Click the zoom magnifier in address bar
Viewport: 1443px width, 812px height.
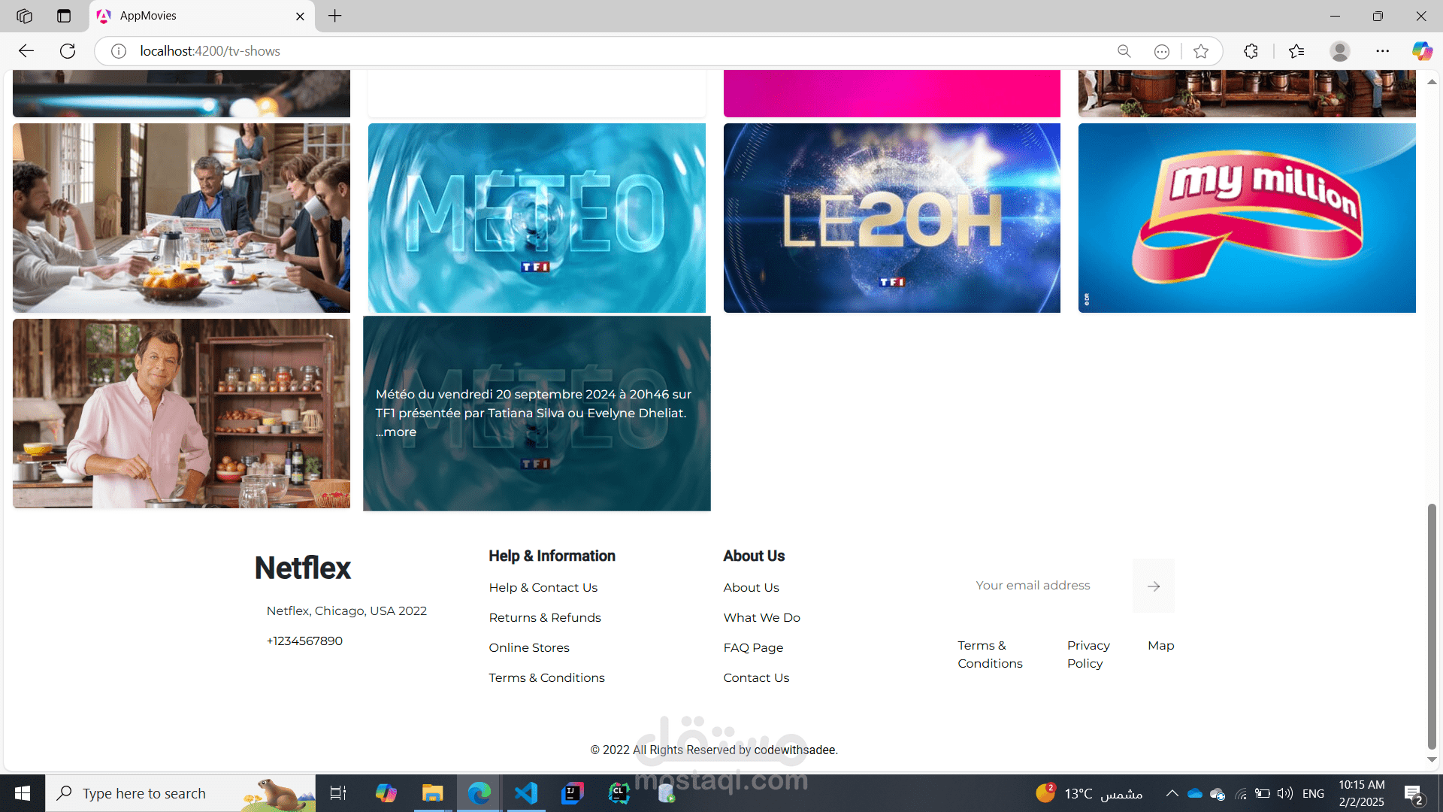point(1124,51)
